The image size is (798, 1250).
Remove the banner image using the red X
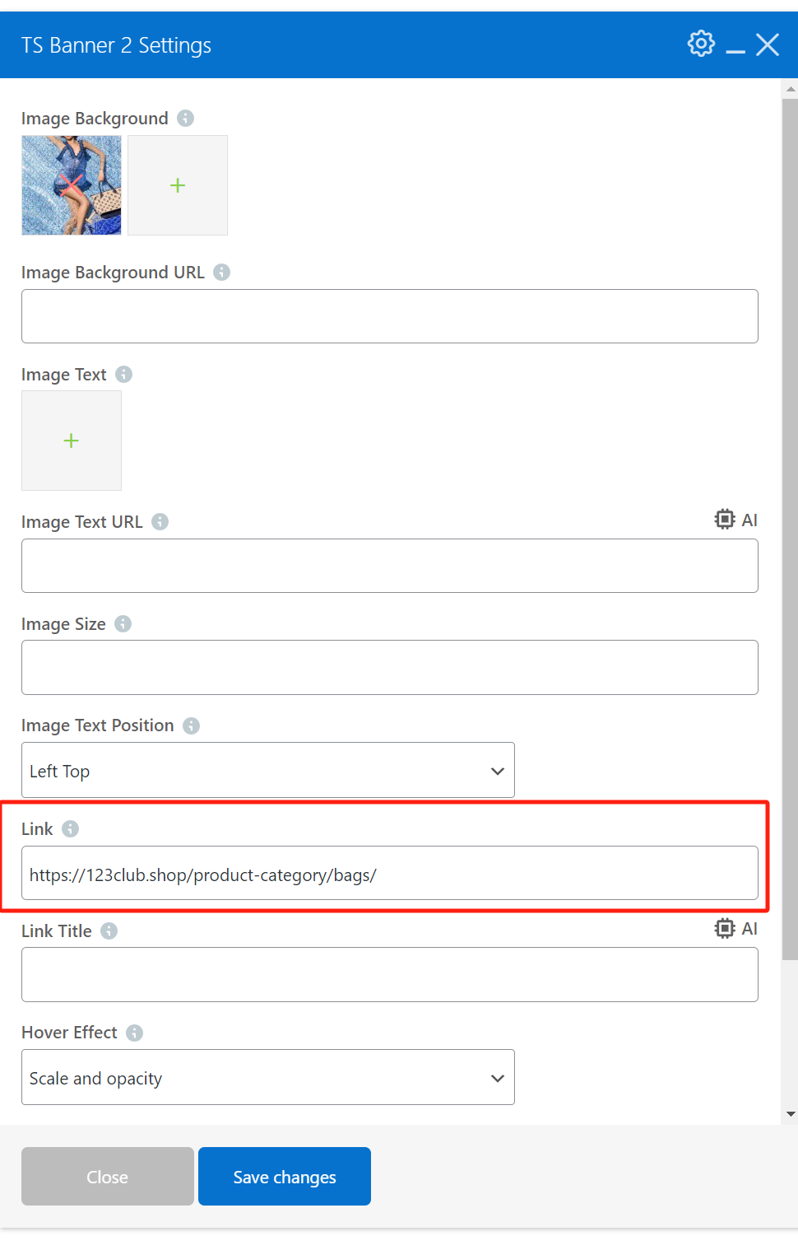(71, 185)
